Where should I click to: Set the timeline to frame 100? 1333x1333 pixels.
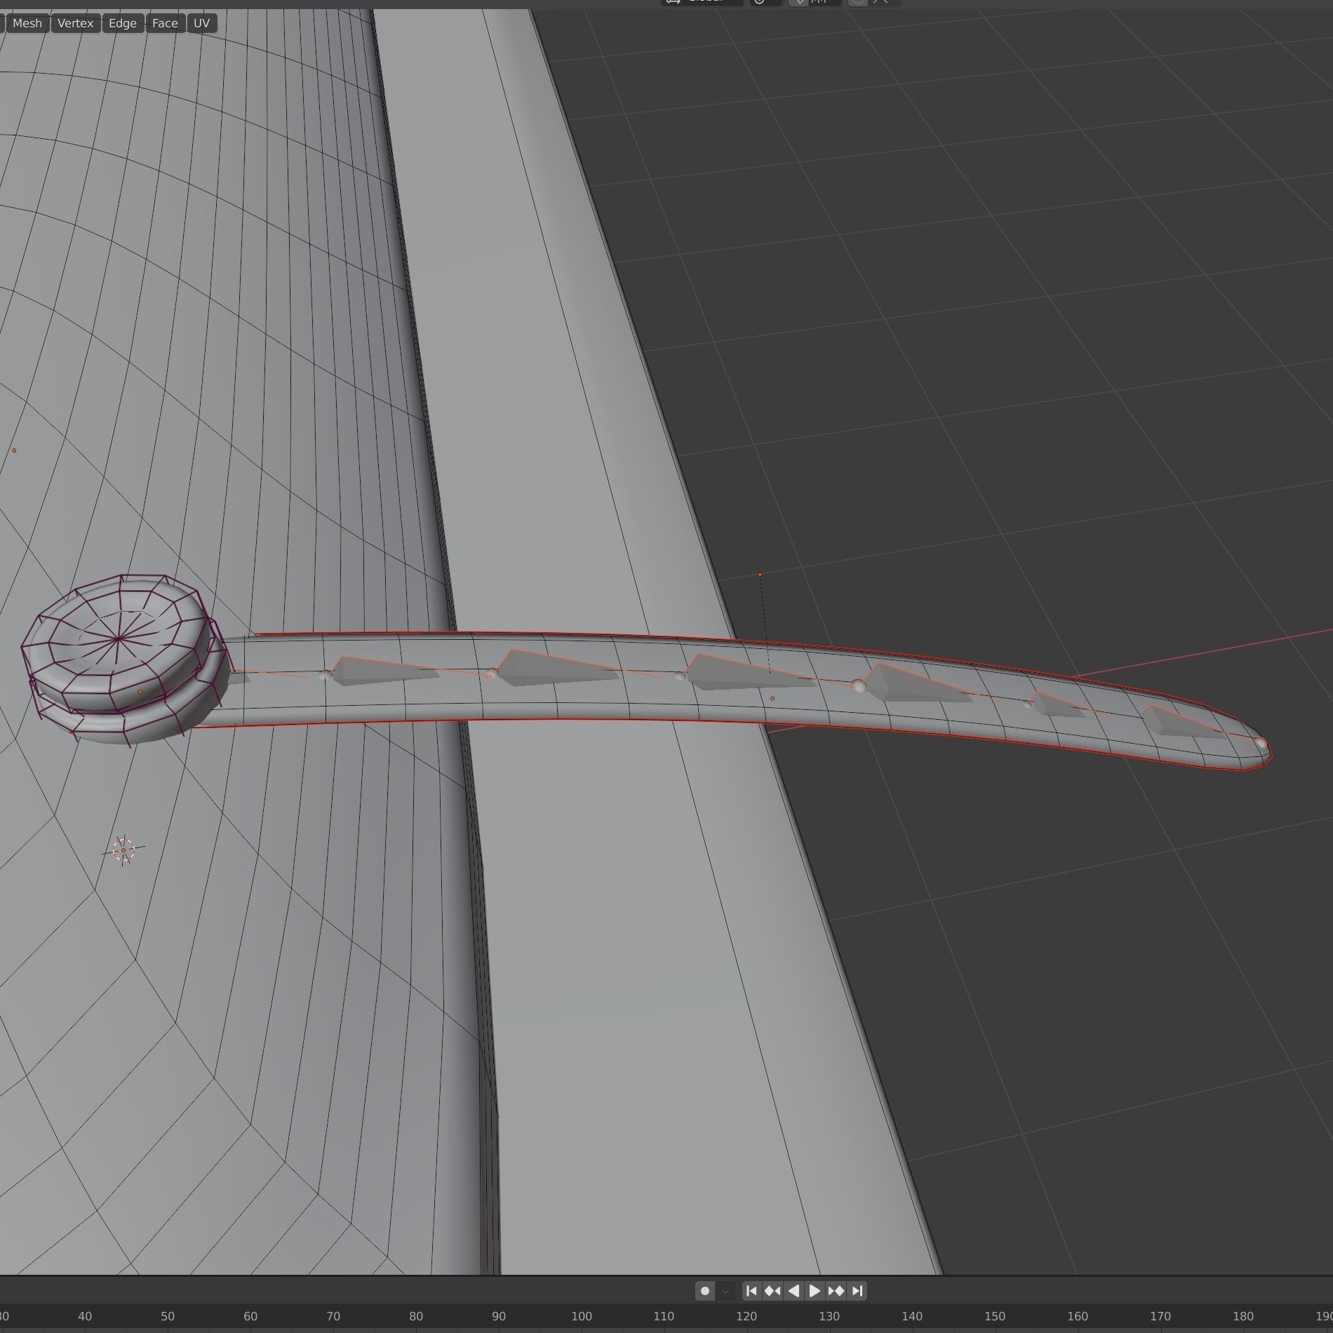coord(581,1316)
